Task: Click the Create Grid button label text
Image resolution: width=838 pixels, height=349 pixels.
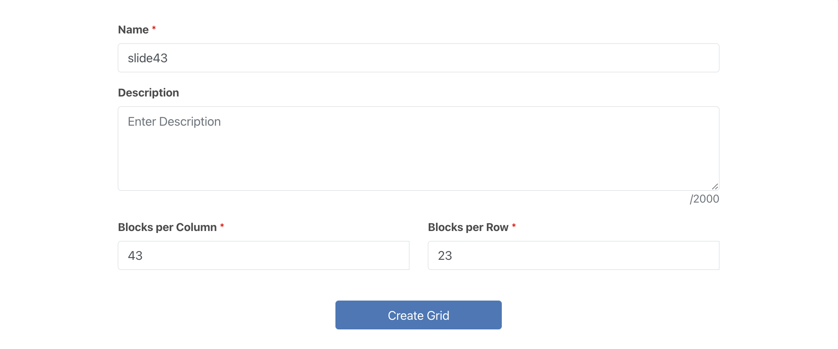Action: (418, 316)
